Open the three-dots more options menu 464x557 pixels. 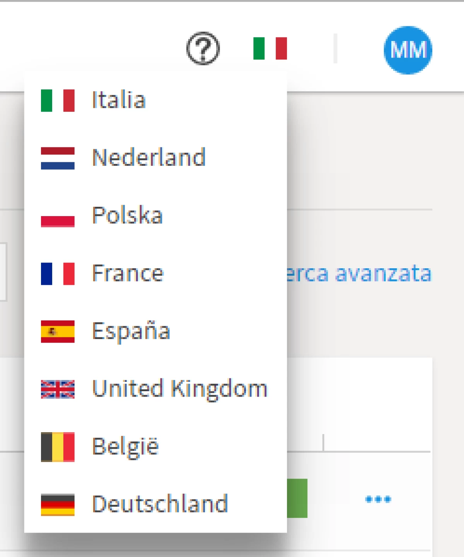[x=378, y=499]
